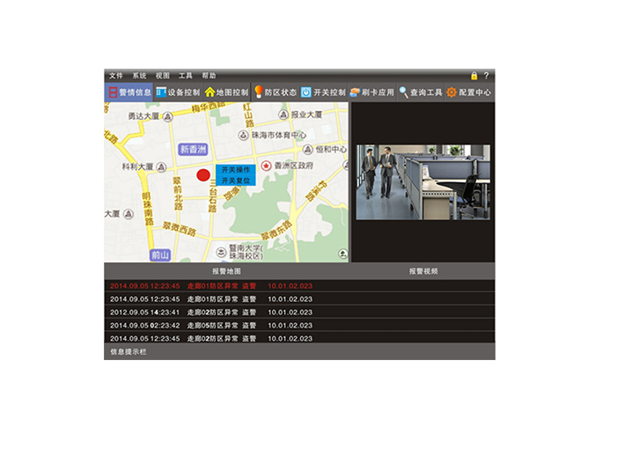Open the 系统 menu

[140, 76]
